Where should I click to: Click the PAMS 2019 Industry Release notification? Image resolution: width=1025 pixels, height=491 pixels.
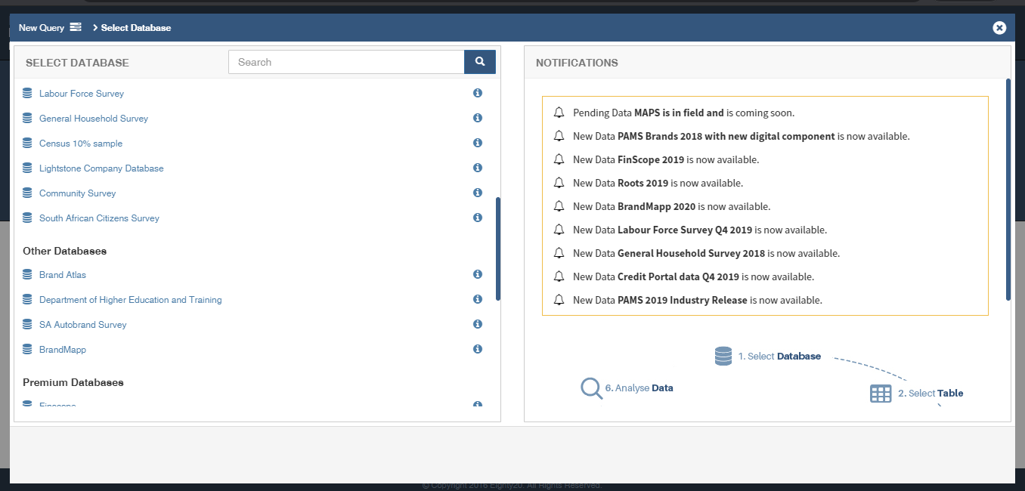pos(698,301)
